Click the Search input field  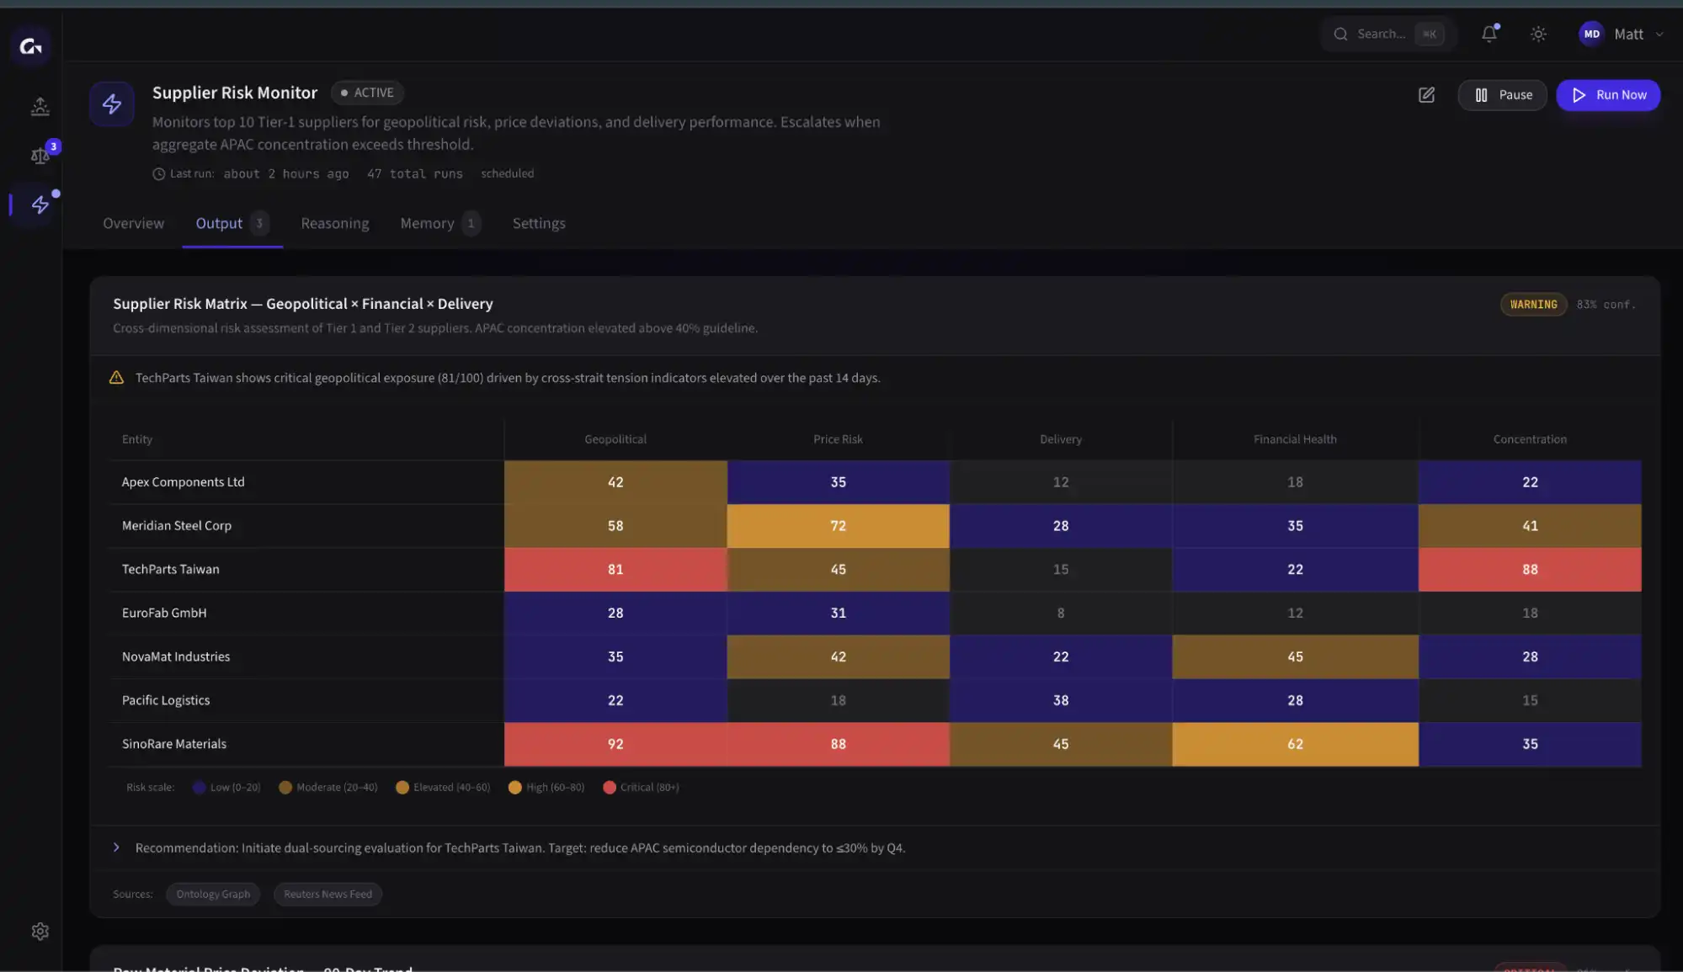pyautogui.click(x=1381, y=35)
